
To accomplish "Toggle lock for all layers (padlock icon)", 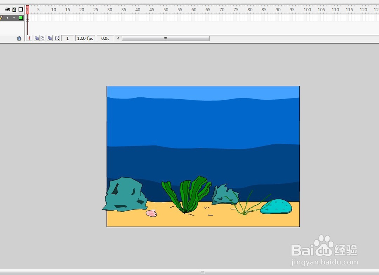I will (14, 9).
